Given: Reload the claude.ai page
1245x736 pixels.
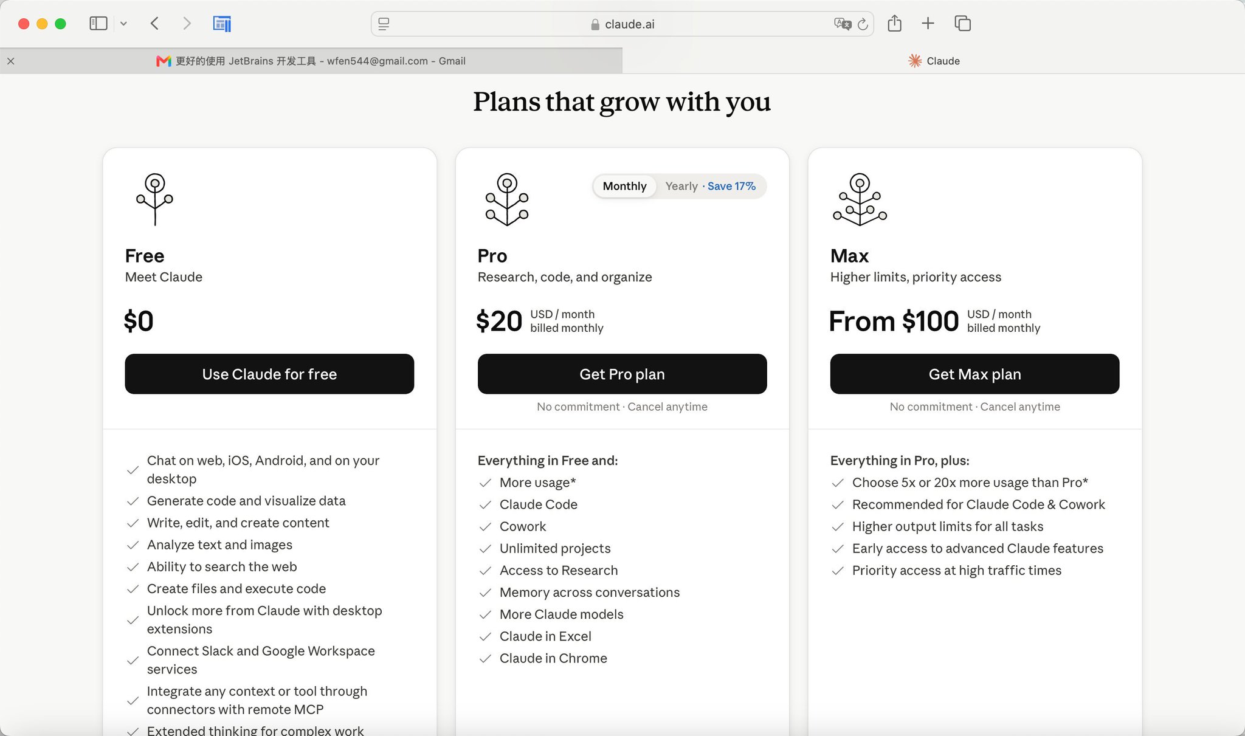Looking at the screenshot, I should [863, 24].
